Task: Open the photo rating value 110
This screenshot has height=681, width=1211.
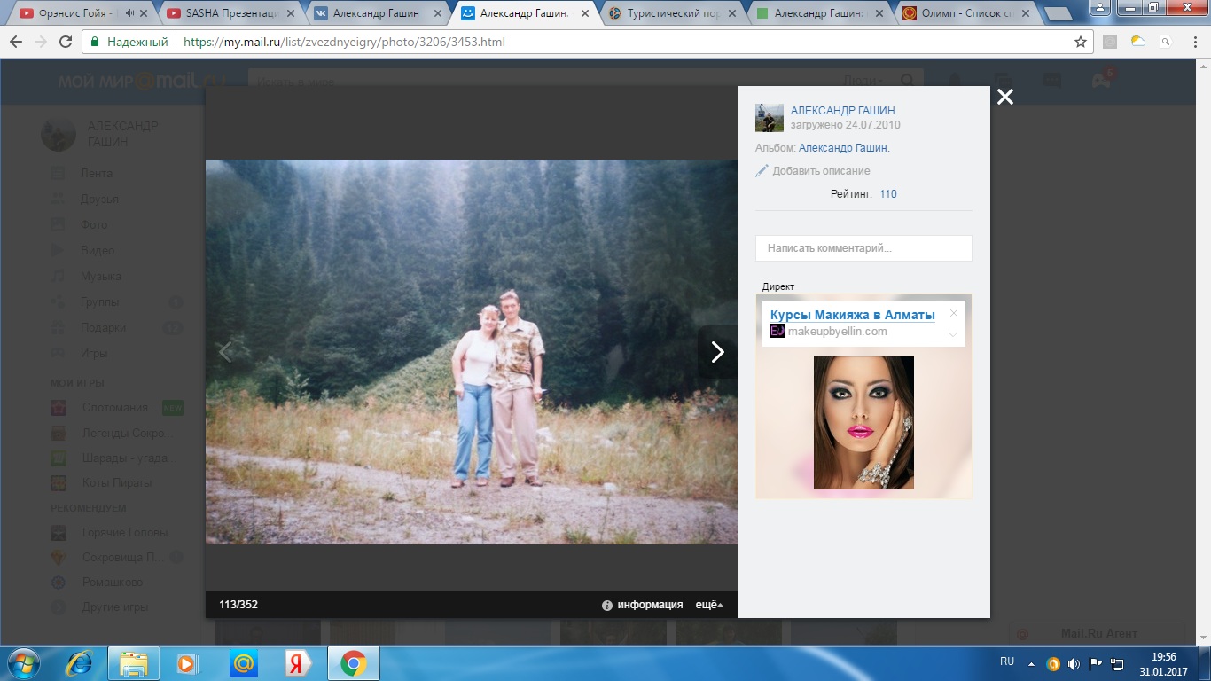Action: tap(887, 194)
